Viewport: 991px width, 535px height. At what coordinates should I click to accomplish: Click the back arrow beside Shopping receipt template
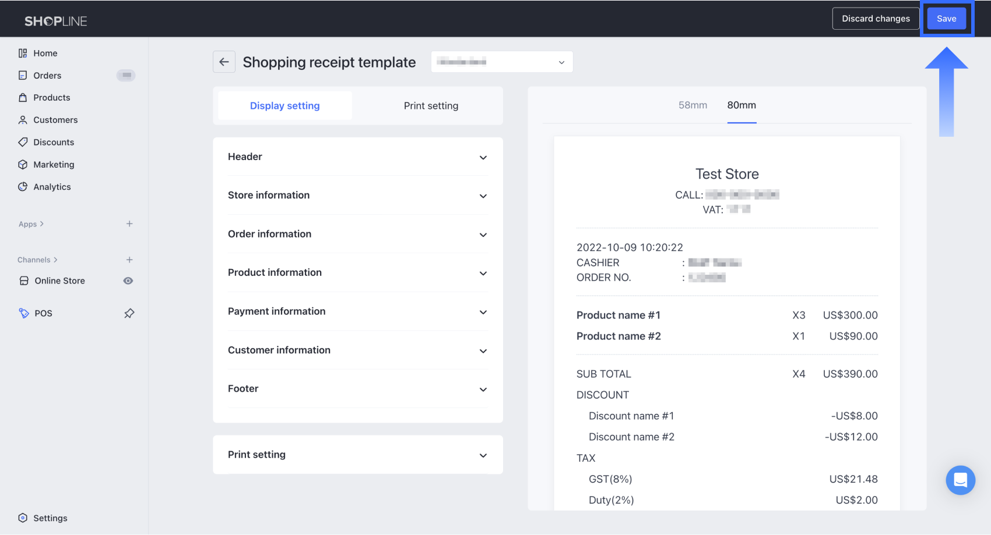tap(224, 62)
